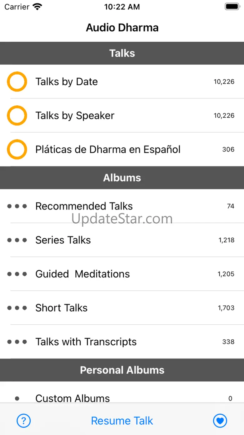The image size is (244, 435).
Task: Tap orange circle icon beside Talks by Date
Action: [17, 82]
